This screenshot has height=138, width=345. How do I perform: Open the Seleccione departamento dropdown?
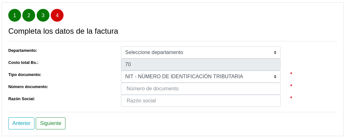point(200,52)
